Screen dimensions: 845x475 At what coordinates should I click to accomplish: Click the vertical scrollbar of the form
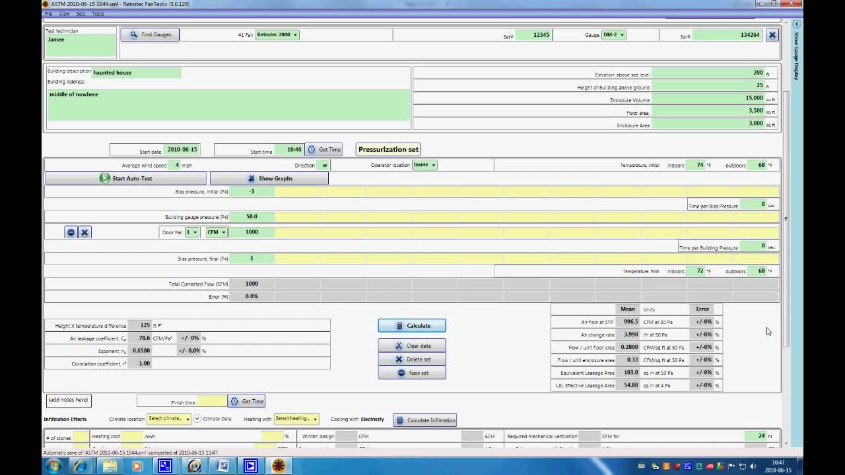(x=786, y=218)
